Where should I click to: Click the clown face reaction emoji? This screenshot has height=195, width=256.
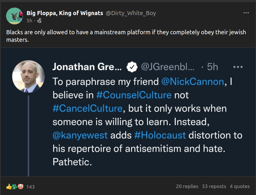pos(20,186)
